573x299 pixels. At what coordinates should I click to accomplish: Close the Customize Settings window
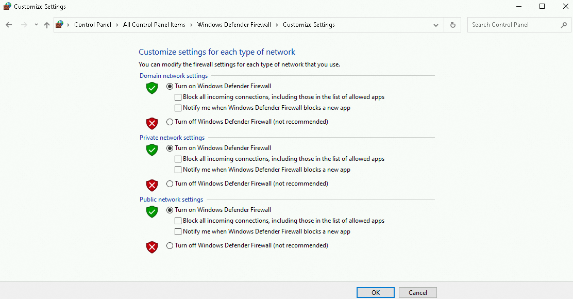pos(565,6)
